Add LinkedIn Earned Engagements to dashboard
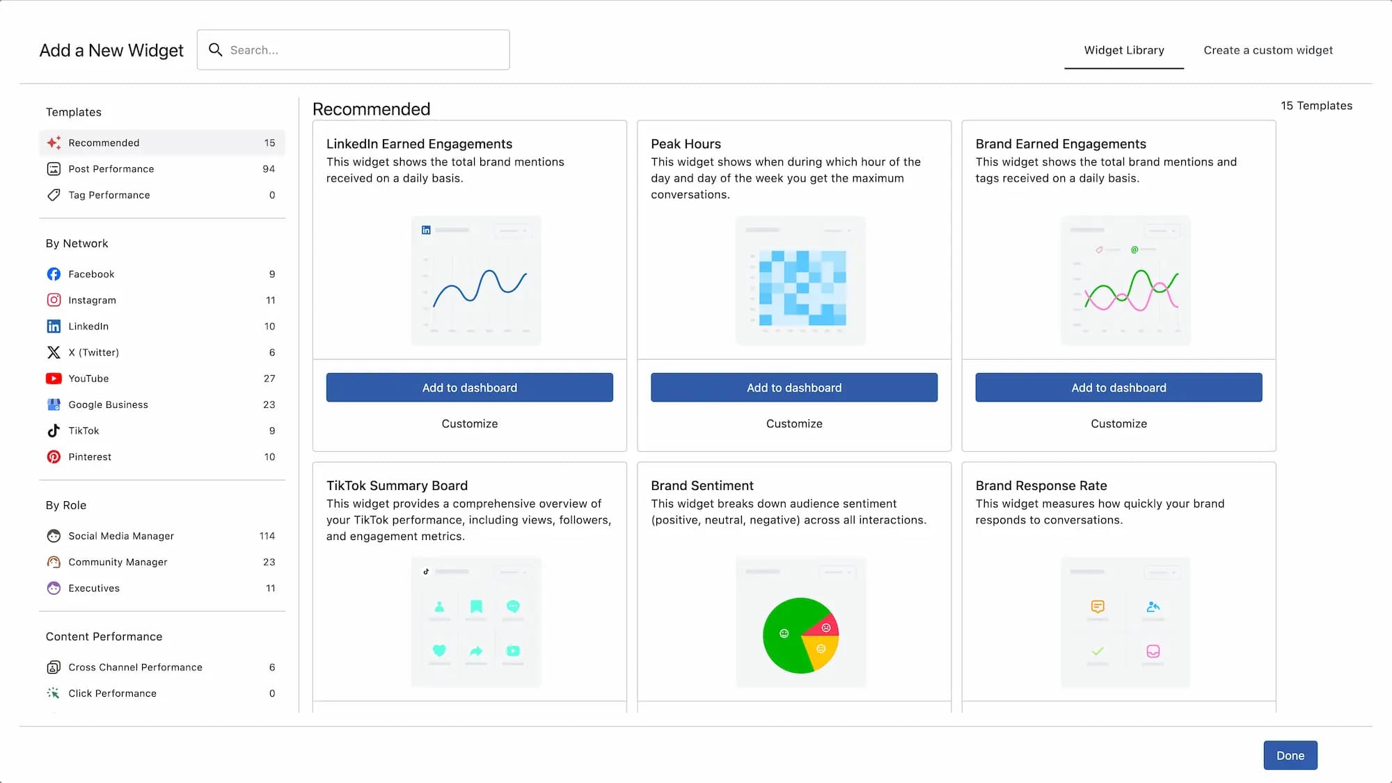This screenshot has height=783, width=1392. click(470, 388)
